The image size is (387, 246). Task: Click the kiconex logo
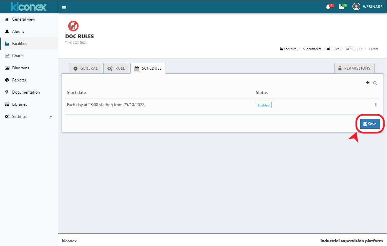pos(29,6)
